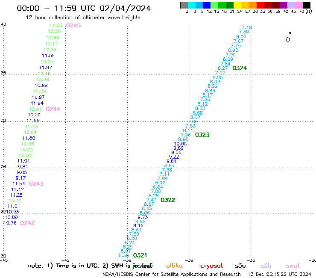
Task: Click the green value 13.02
Action: coord(15,201)
